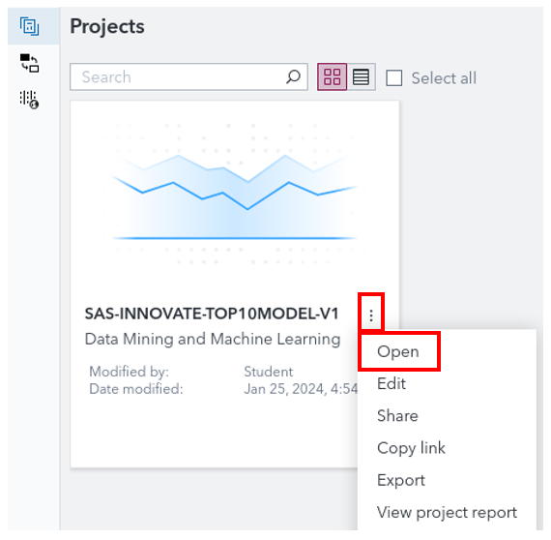Choose Edit from the context menu
Screen dimensions: 551x540
click(391, 383)
